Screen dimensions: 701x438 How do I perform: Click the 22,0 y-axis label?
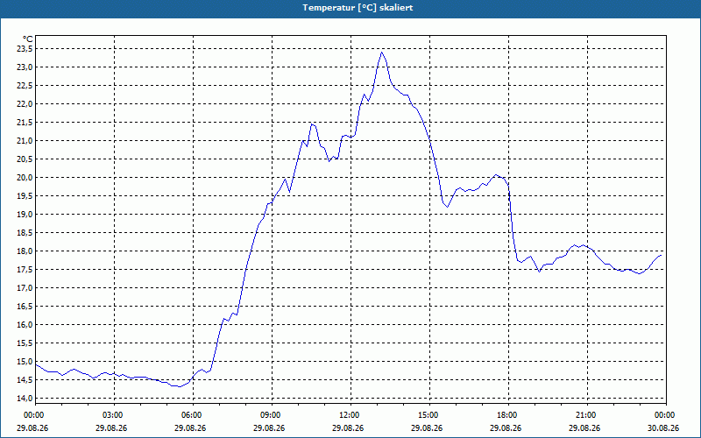click(25, 103)
